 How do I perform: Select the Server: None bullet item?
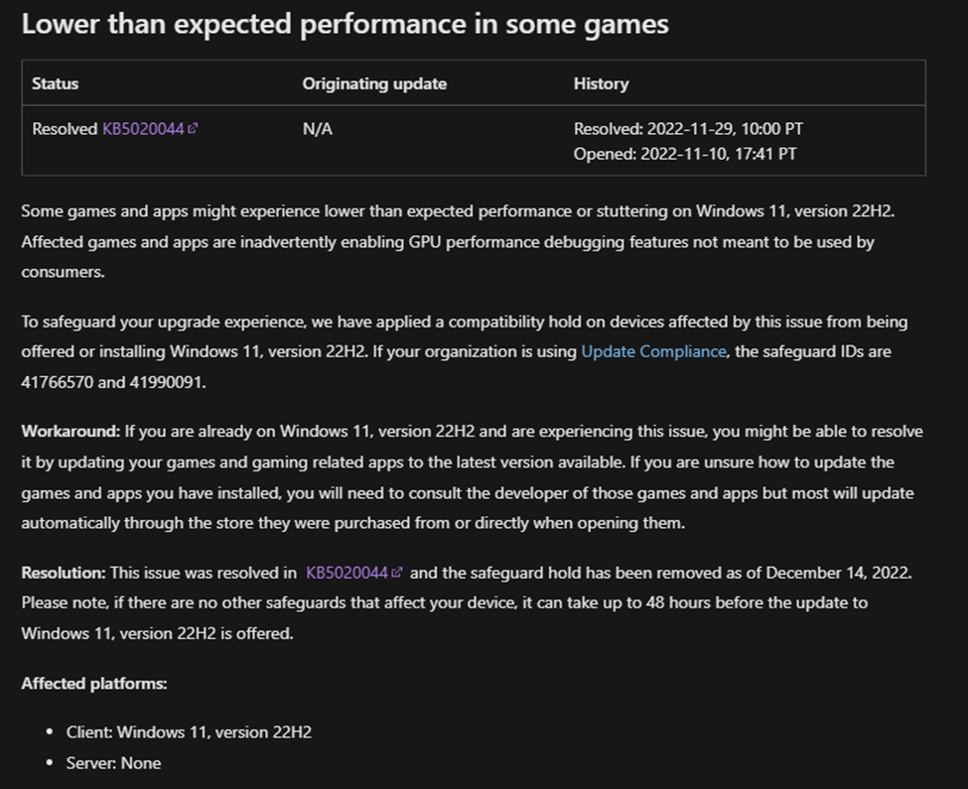click(x=113, y=763)
